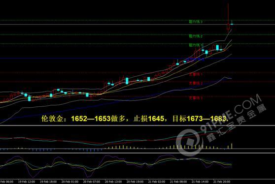Select the 21 Feb 02:00 time marker
The image size is (275, 184).
(x=156, y=182)
